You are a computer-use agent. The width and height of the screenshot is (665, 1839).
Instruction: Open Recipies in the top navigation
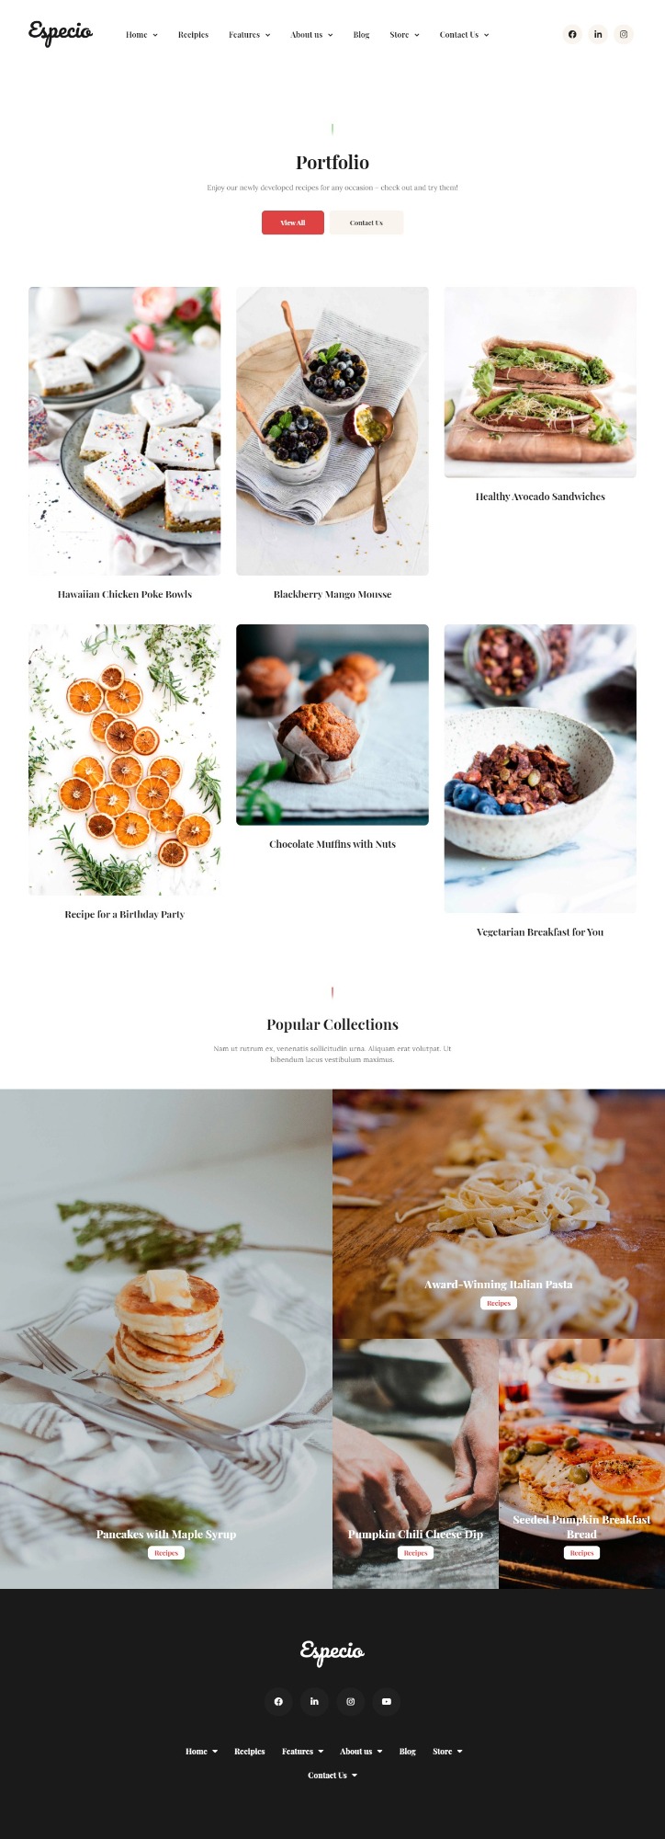(x=193, y=35)
